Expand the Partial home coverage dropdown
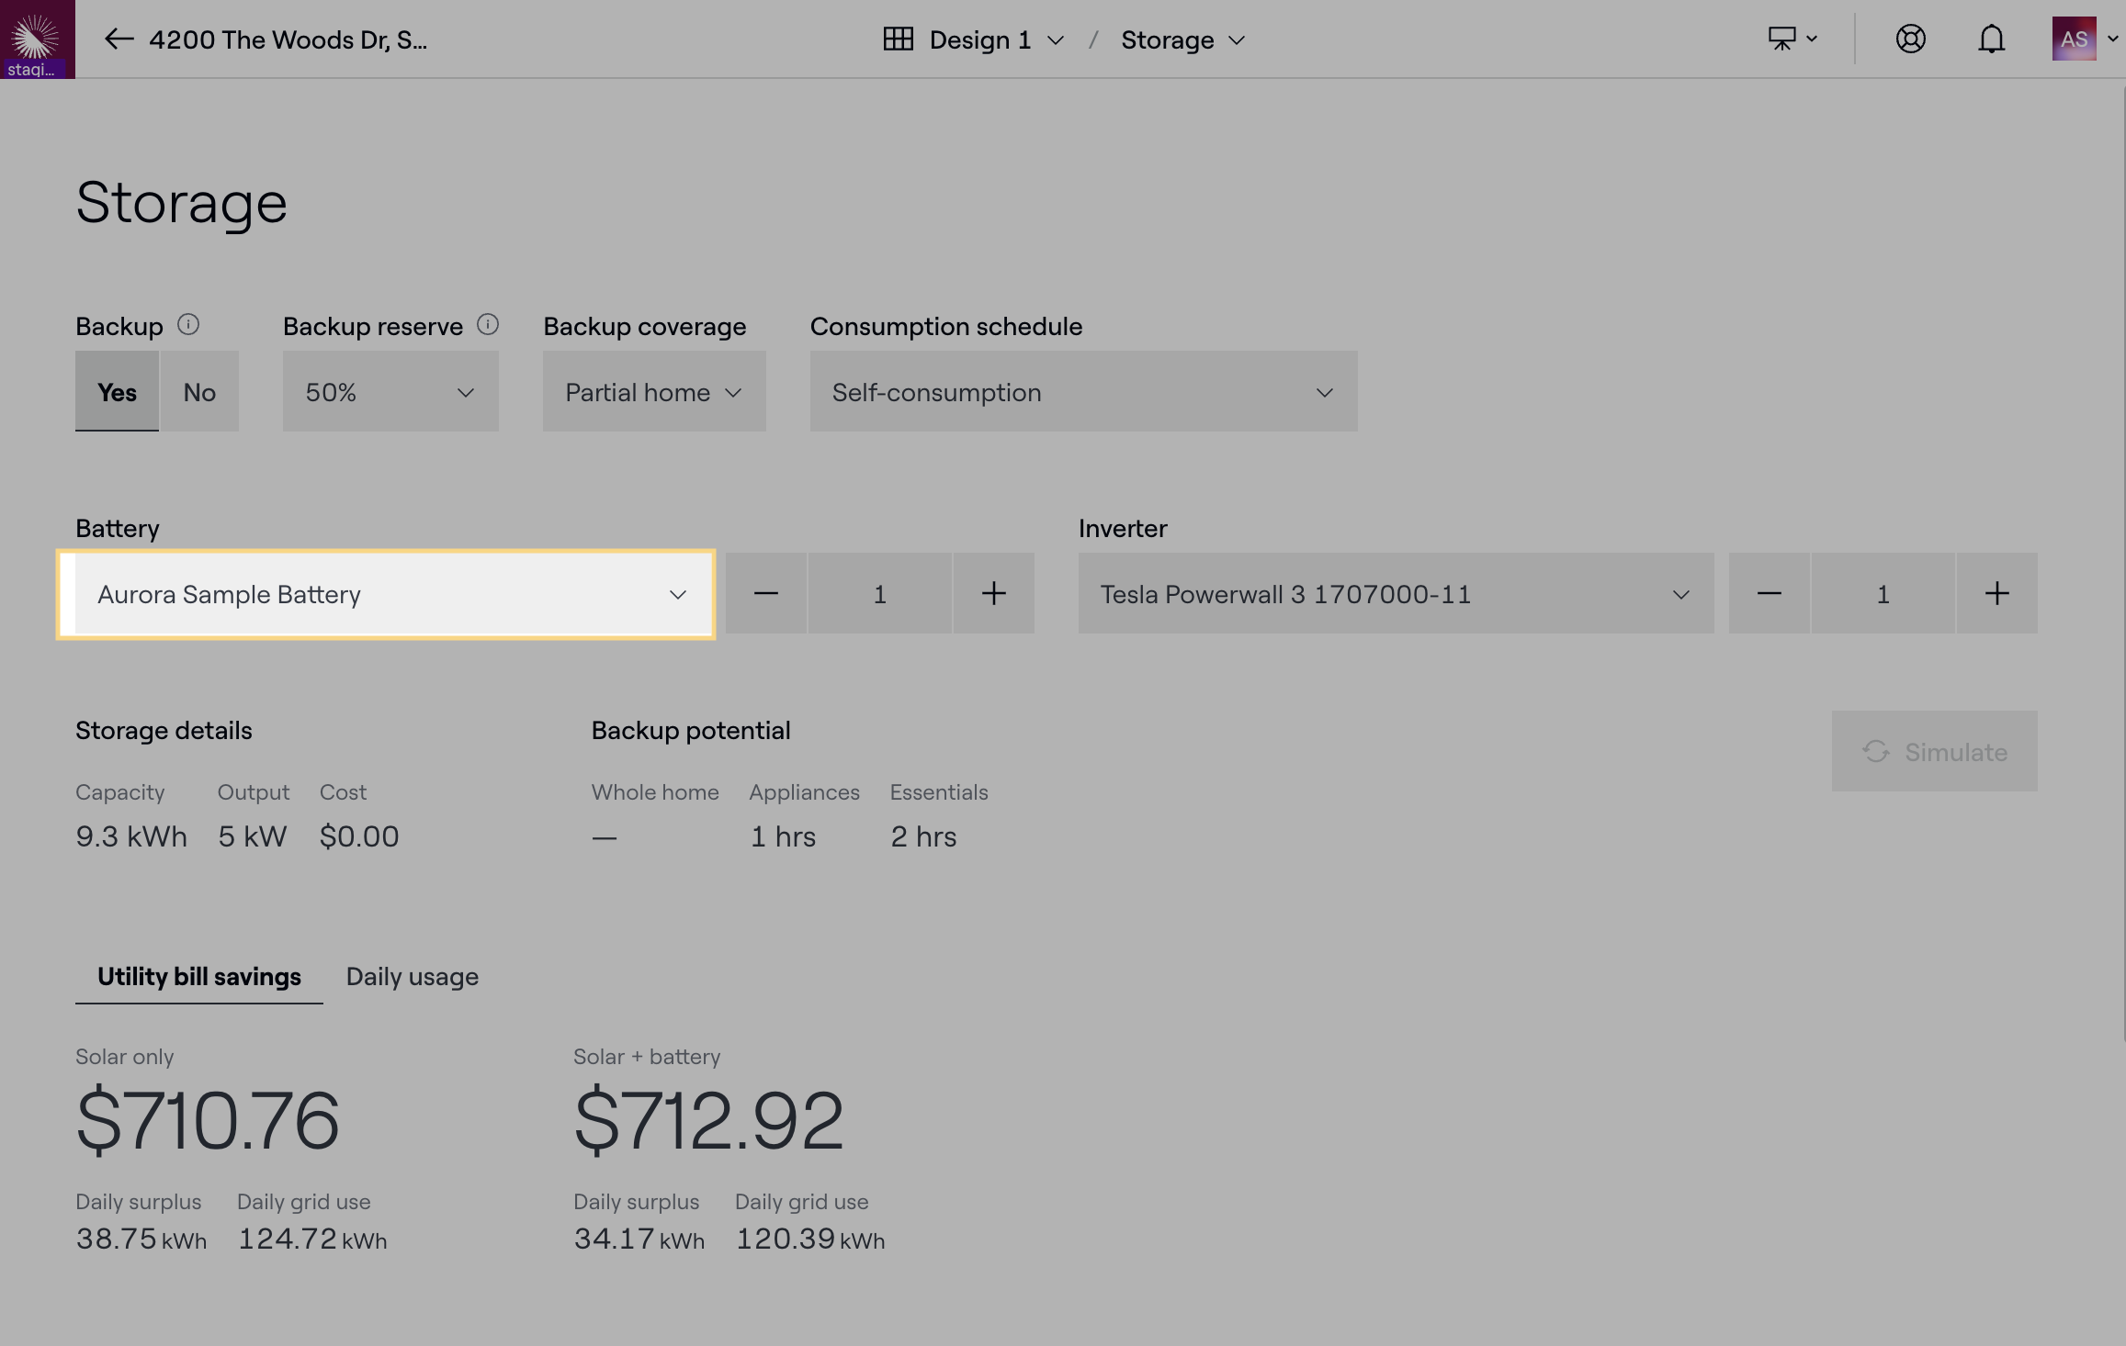The image size is (2126, 1346). point(653,392)
